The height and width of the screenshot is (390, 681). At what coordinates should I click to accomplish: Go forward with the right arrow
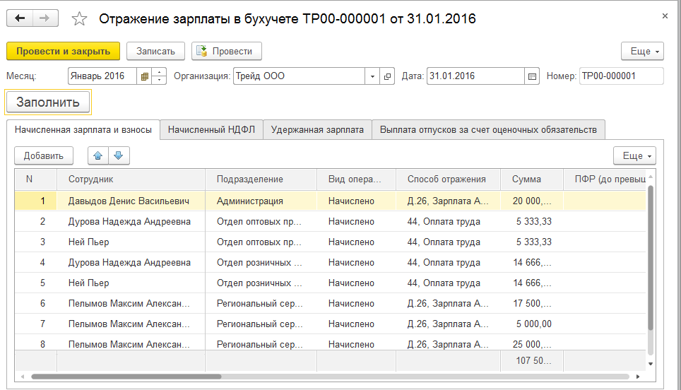tap(45, 18)
